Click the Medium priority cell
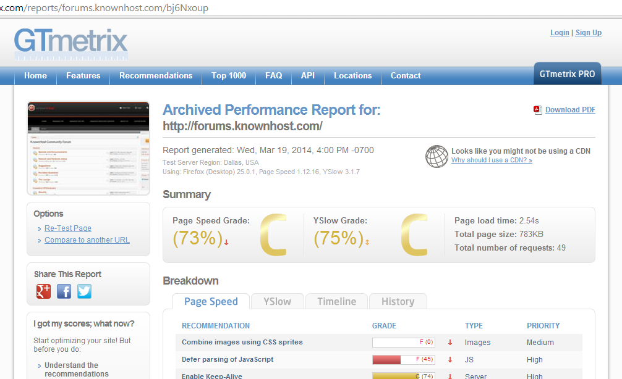The image size is (622, 379). tap(540, 342)
